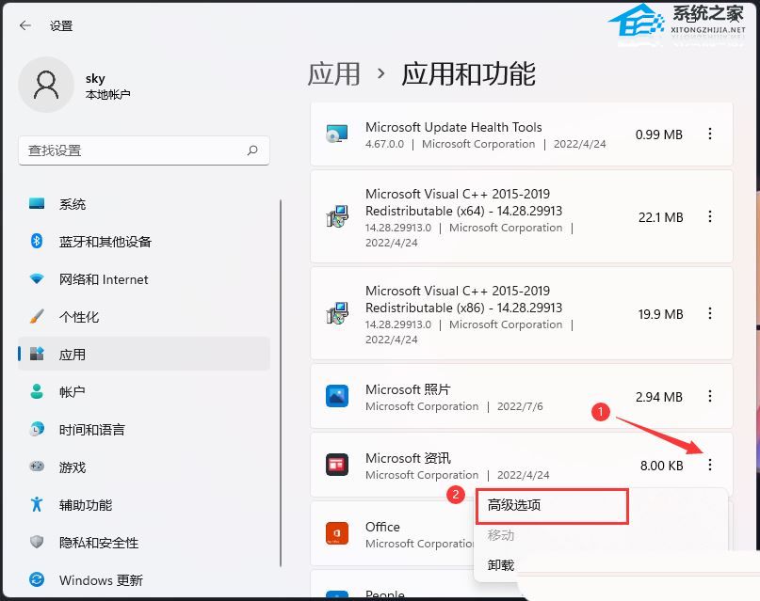Click Microsoft Update Health Tools app icon
The image size is (760, 601).
pyautogui.click(x=337, y=134)
